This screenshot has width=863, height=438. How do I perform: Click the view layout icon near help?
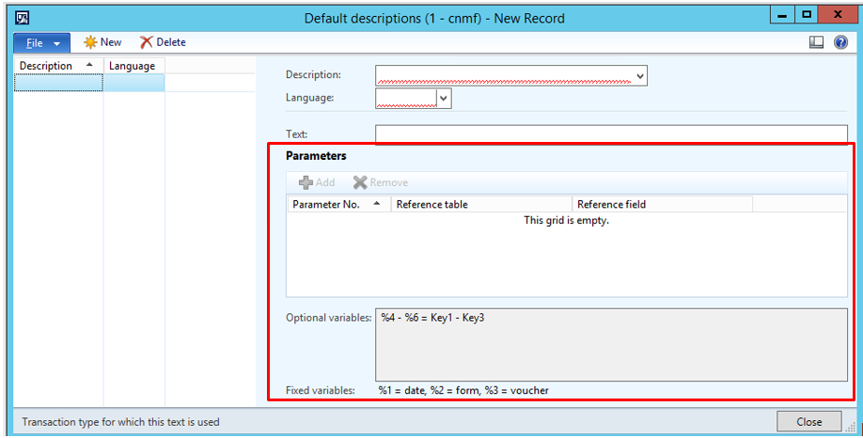(816, 42)
